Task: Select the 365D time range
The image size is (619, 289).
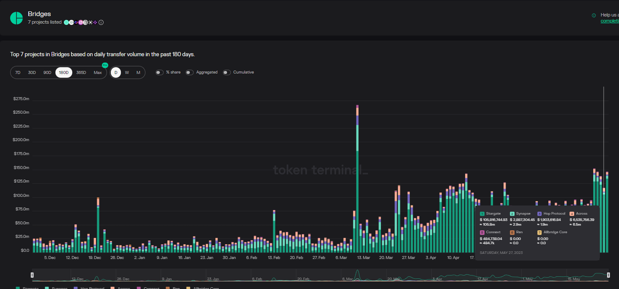Action: pos(81,73)
